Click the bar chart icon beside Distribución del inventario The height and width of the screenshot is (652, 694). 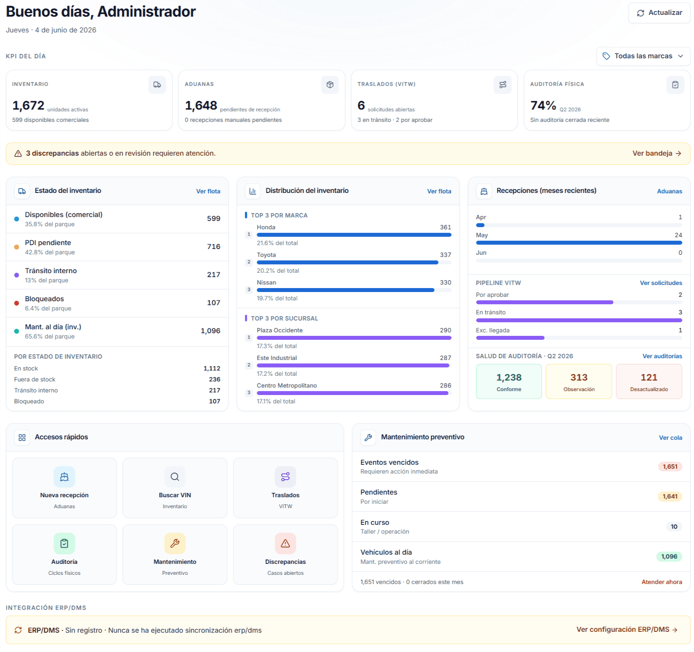click(x=253, y=191)
